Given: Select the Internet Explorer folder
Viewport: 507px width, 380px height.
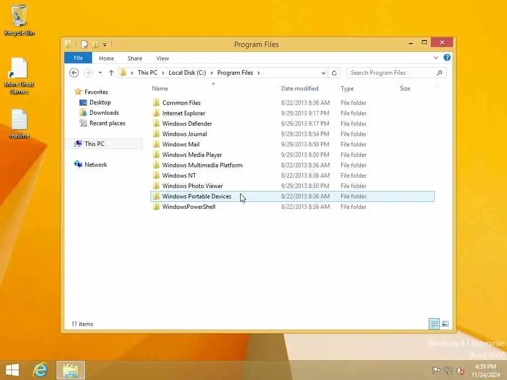Looking at the screenshot, I should tap(293, 113).
